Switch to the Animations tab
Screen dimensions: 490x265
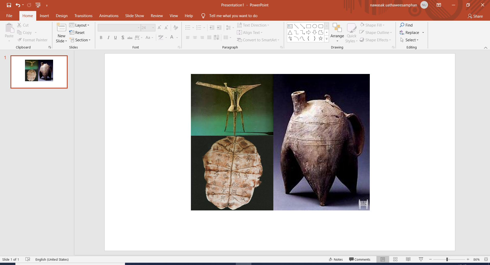(x=109, y=16)
